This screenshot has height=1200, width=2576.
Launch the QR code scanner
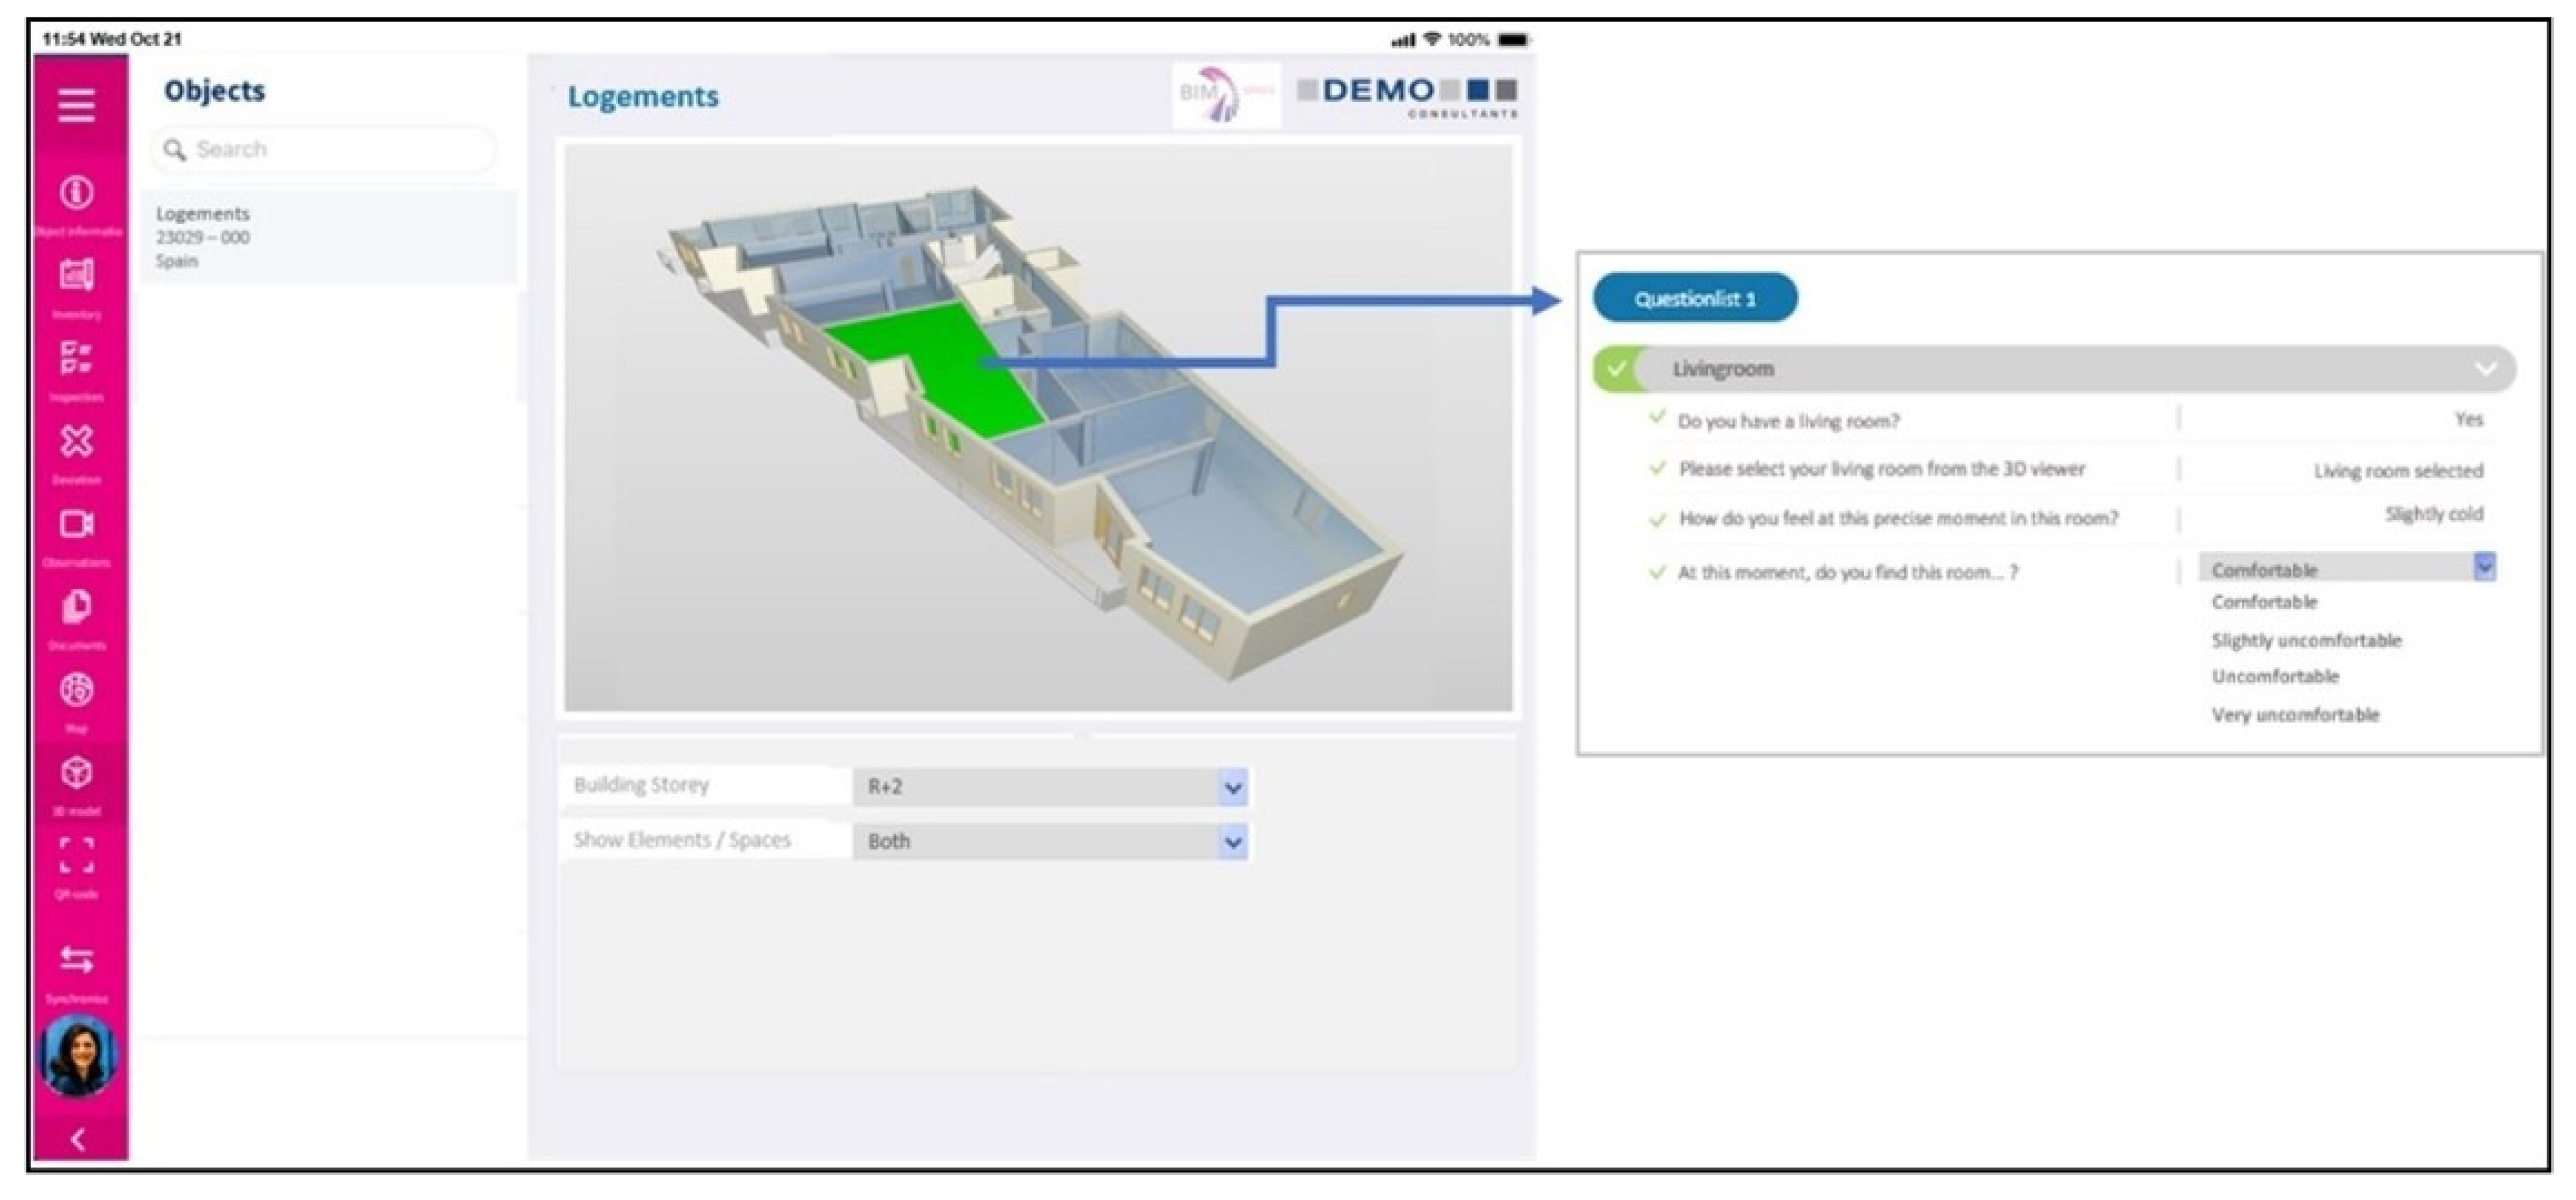point(77,856)
